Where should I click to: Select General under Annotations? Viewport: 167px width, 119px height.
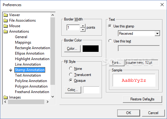point(21,37)
